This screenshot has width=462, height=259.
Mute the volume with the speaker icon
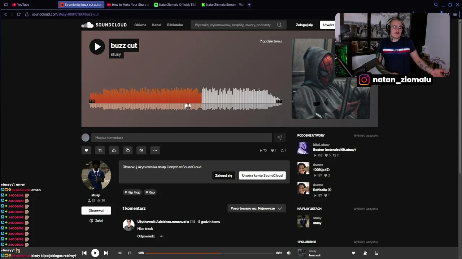[x=288, y=253]
